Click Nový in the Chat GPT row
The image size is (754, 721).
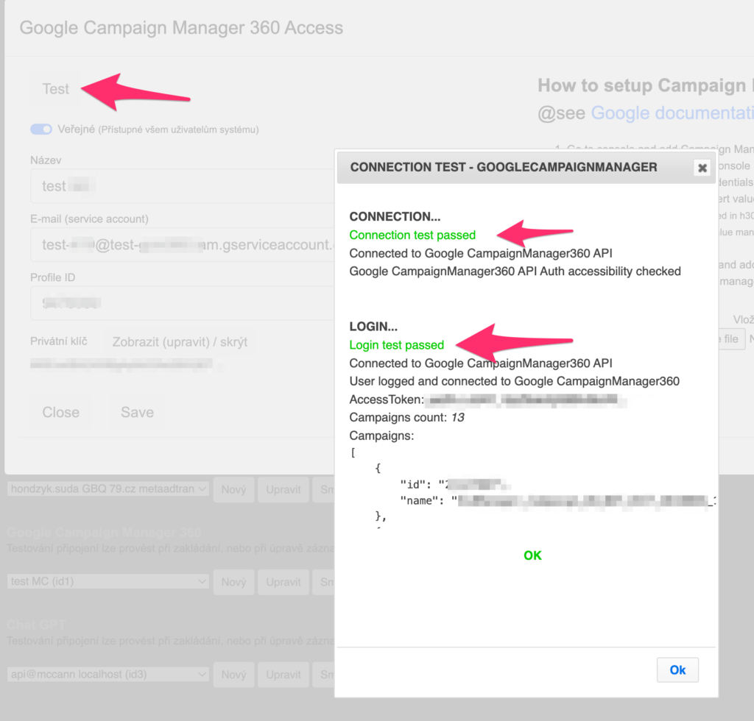point(233,675)
